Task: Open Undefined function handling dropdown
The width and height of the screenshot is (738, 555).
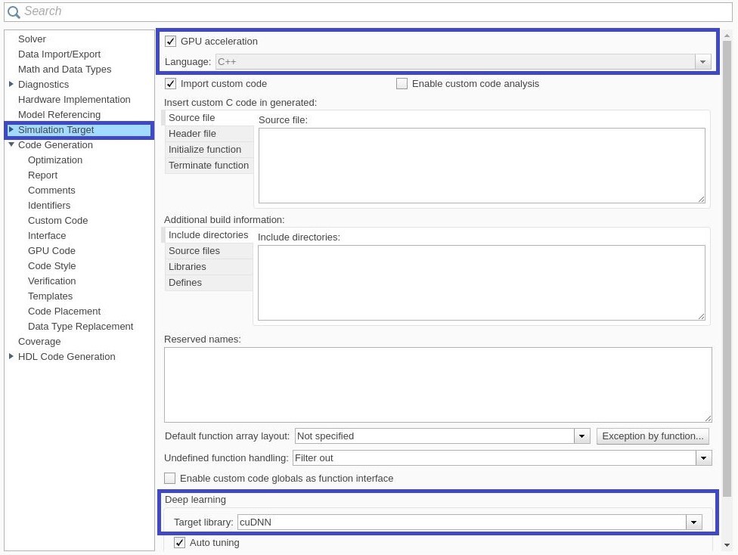Action: click(704, 458)
